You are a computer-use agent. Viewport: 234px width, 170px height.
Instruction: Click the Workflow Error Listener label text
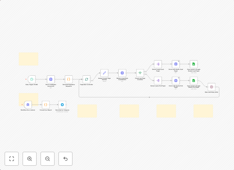click(28, 110)
